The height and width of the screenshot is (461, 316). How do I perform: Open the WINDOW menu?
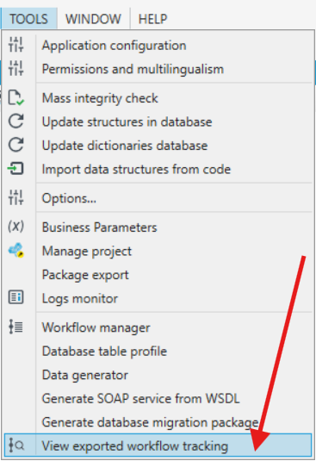tap(93, 19)
